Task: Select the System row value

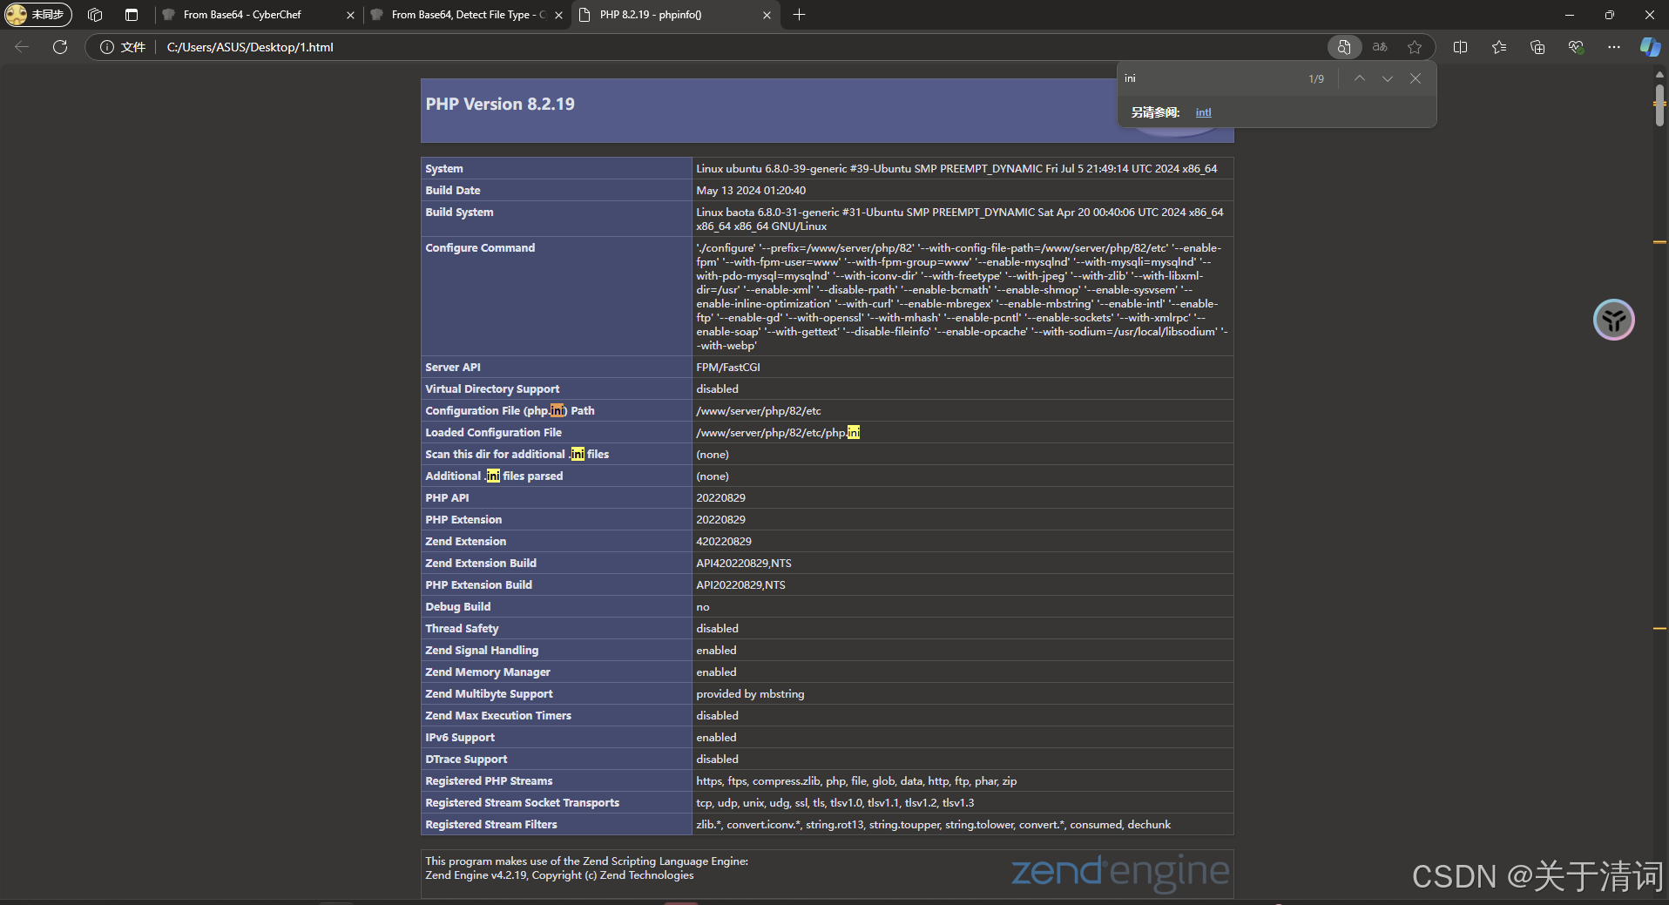Action: [x=956, y=169]
